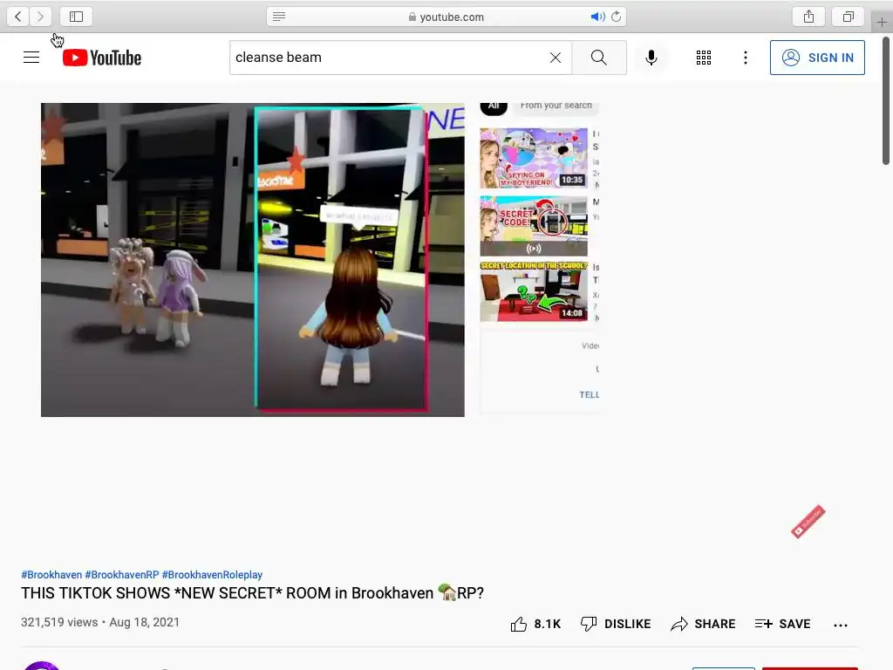Like the video with thumbs-up 8.1K
The image size is (893, 670).
535,625
